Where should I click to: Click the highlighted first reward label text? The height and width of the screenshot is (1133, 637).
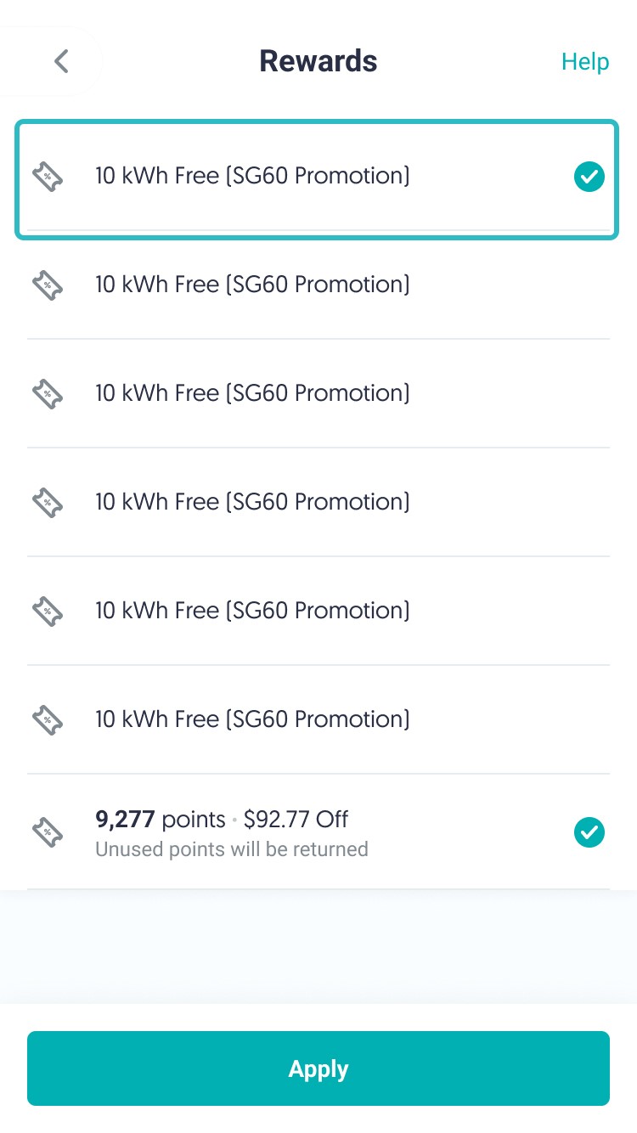pos(252,176)
